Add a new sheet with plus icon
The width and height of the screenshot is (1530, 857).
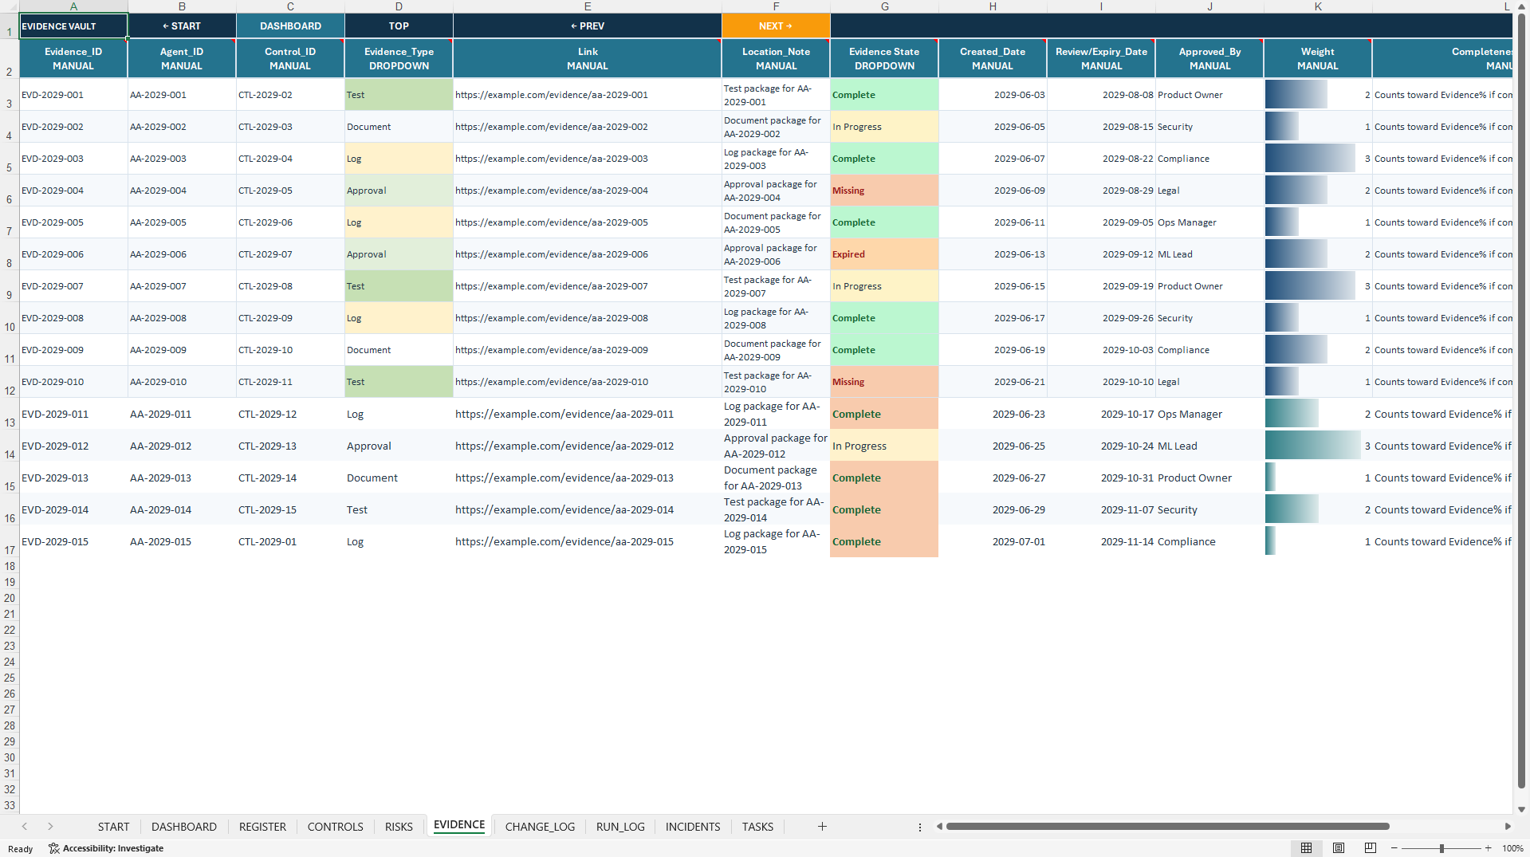pyautogui.click(x=822, y=827)
